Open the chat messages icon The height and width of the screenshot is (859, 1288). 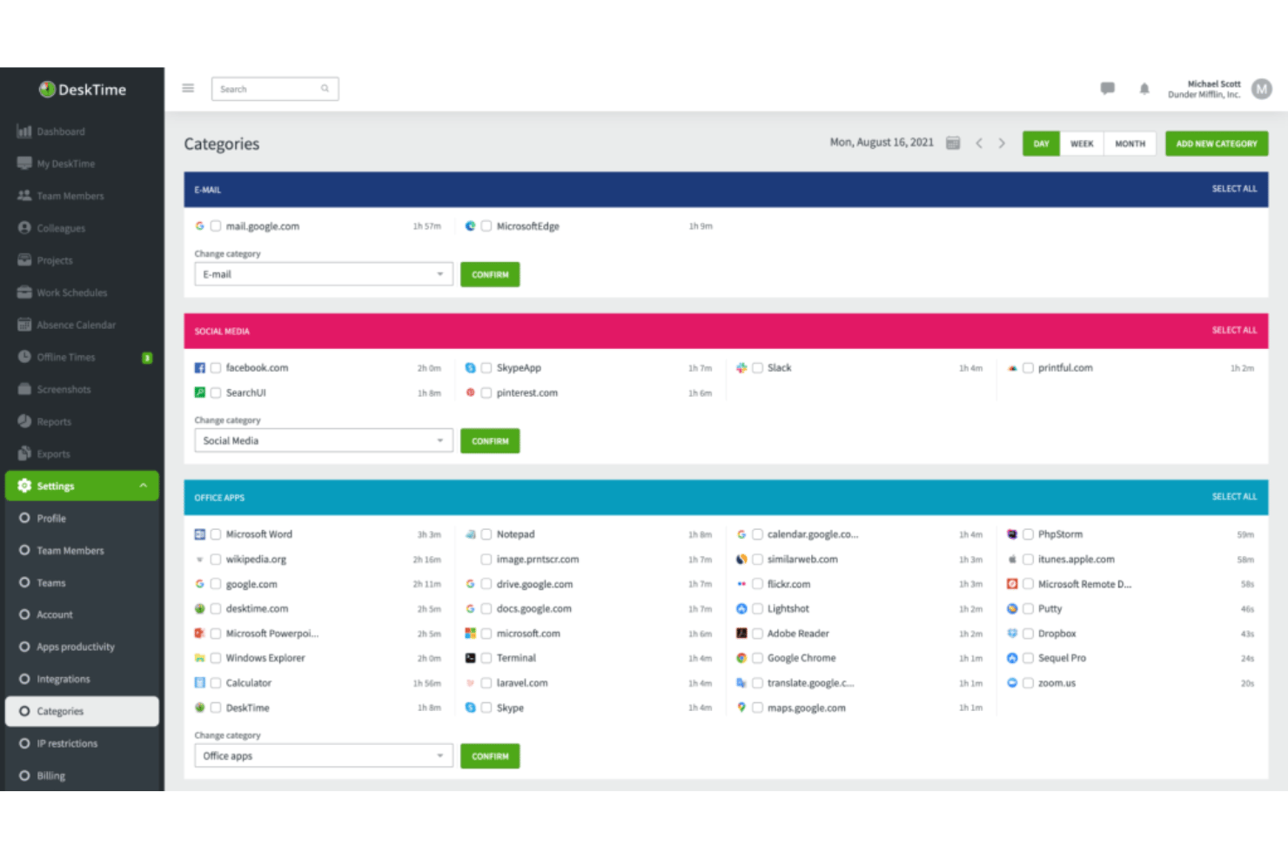point(1108,89)
